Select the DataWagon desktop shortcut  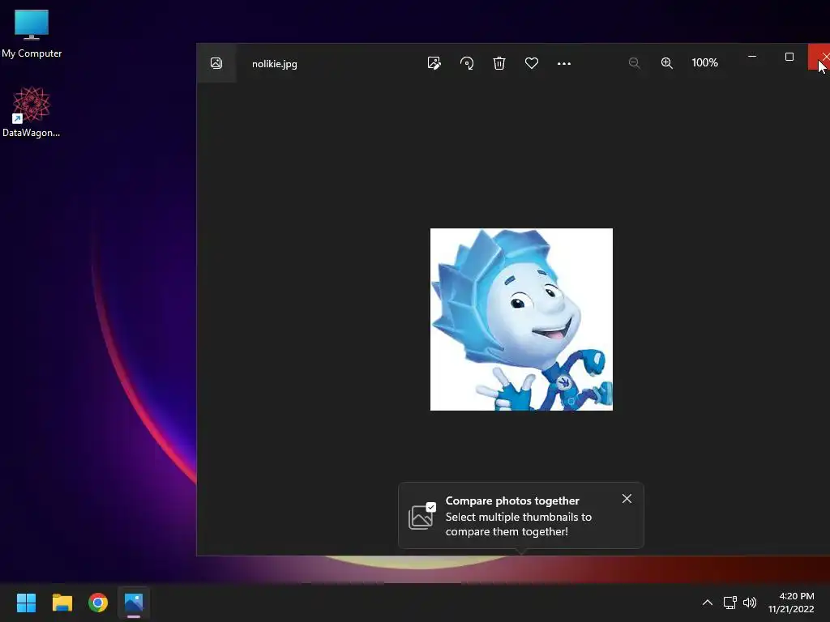tap(32, 112)
